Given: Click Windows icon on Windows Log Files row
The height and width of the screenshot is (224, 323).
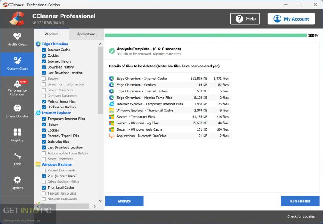Looking at the screenshot, I should click(x=111, y=123).
